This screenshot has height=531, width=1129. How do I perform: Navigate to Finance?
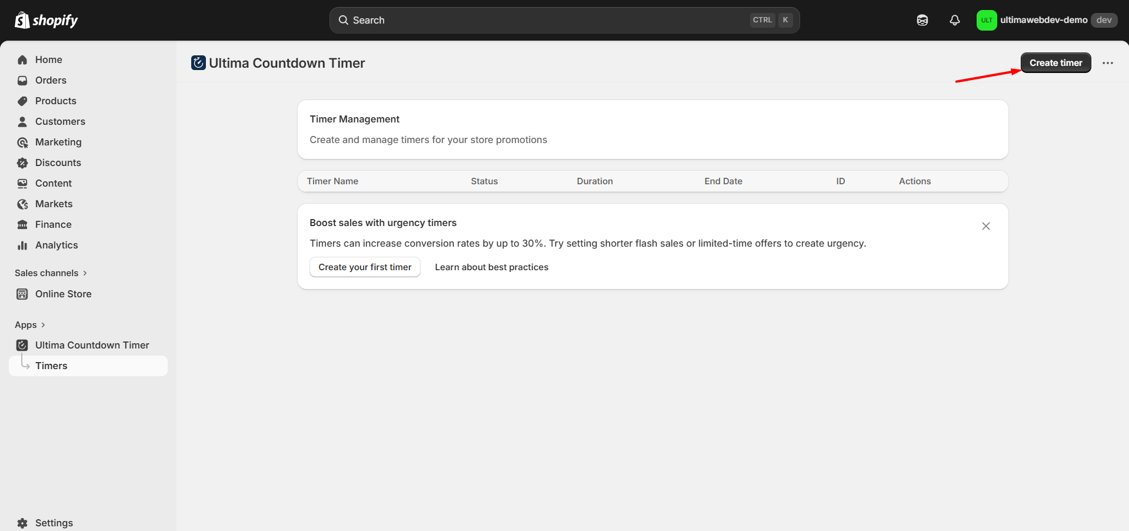(x=88, y=224)
